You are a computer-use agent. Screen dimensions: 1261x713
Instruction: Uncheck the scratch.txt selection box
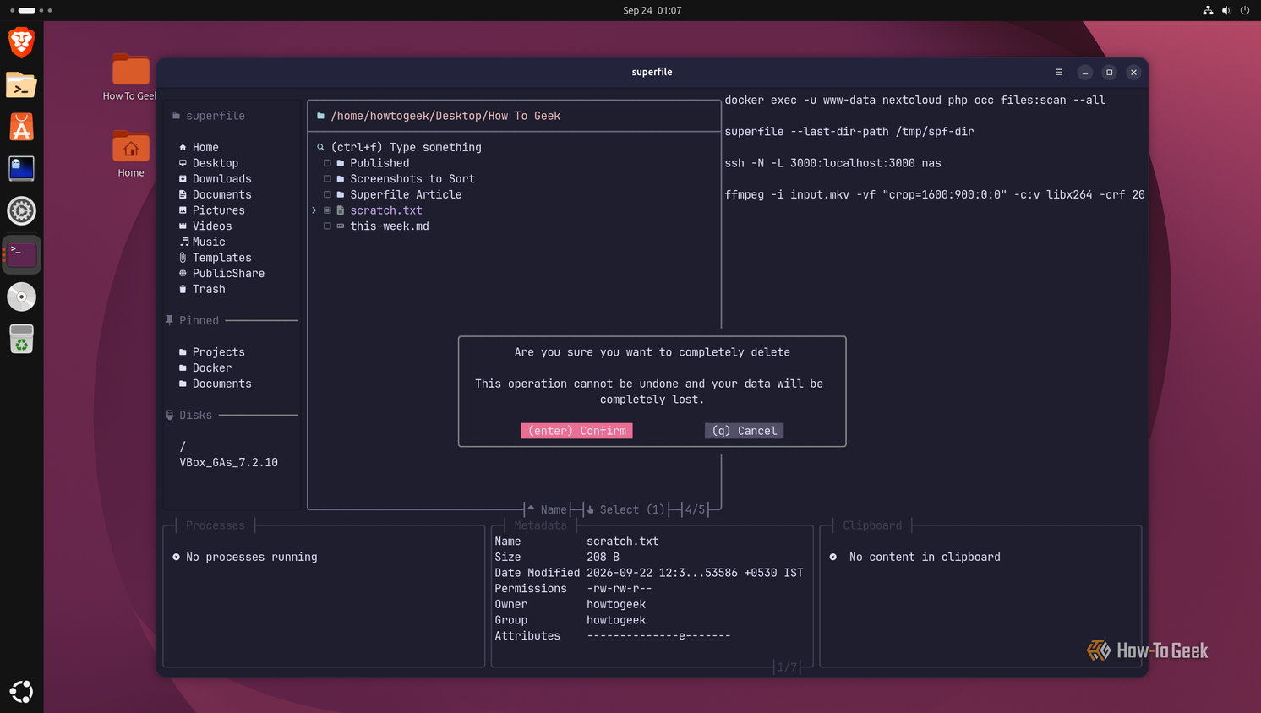(x=327, y=210)
